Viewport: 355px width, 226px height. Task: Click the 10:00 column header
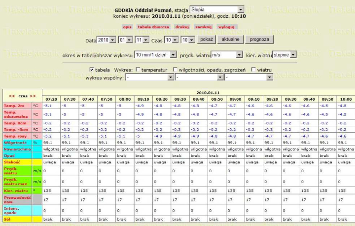pos(346,99)
